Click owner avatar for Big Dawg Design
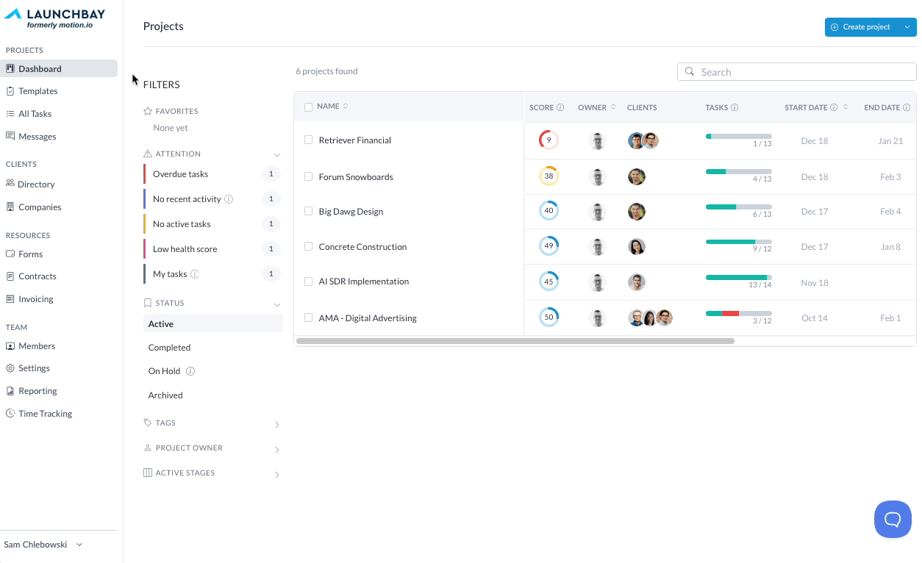The width and height of the screenshot is (922, 563). pos(598,212)
